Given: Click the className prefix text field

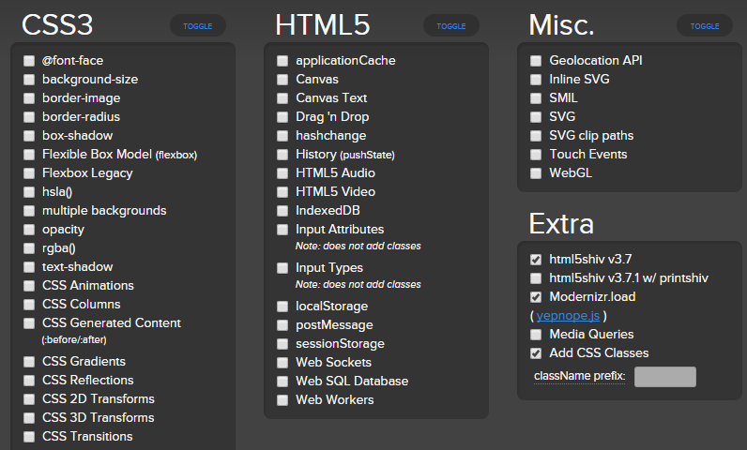Looking at the screenshot, I should point(664,377).
